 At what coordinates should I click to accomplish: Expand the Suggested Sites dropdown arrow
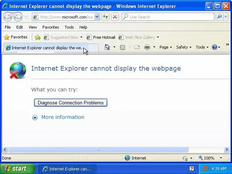tap(81, 37)
